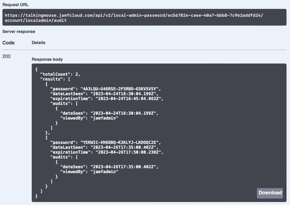
Task: Click the second "viewedBy" jamfadmin value
Action: coord(104,171)
